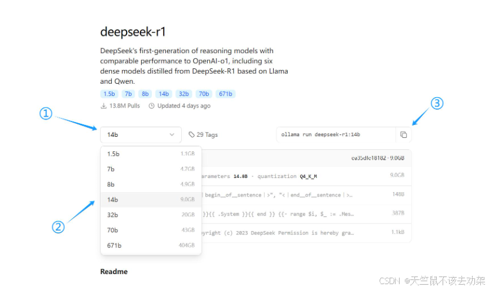This screenshot has height=290, width=492.
Task: Choose the 671b 404GB option
Action: pos(151,245)
